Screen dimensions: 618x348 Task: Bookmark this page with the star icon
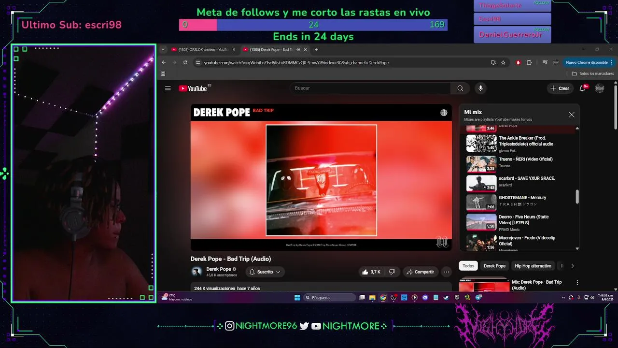[x=503, y=62]
